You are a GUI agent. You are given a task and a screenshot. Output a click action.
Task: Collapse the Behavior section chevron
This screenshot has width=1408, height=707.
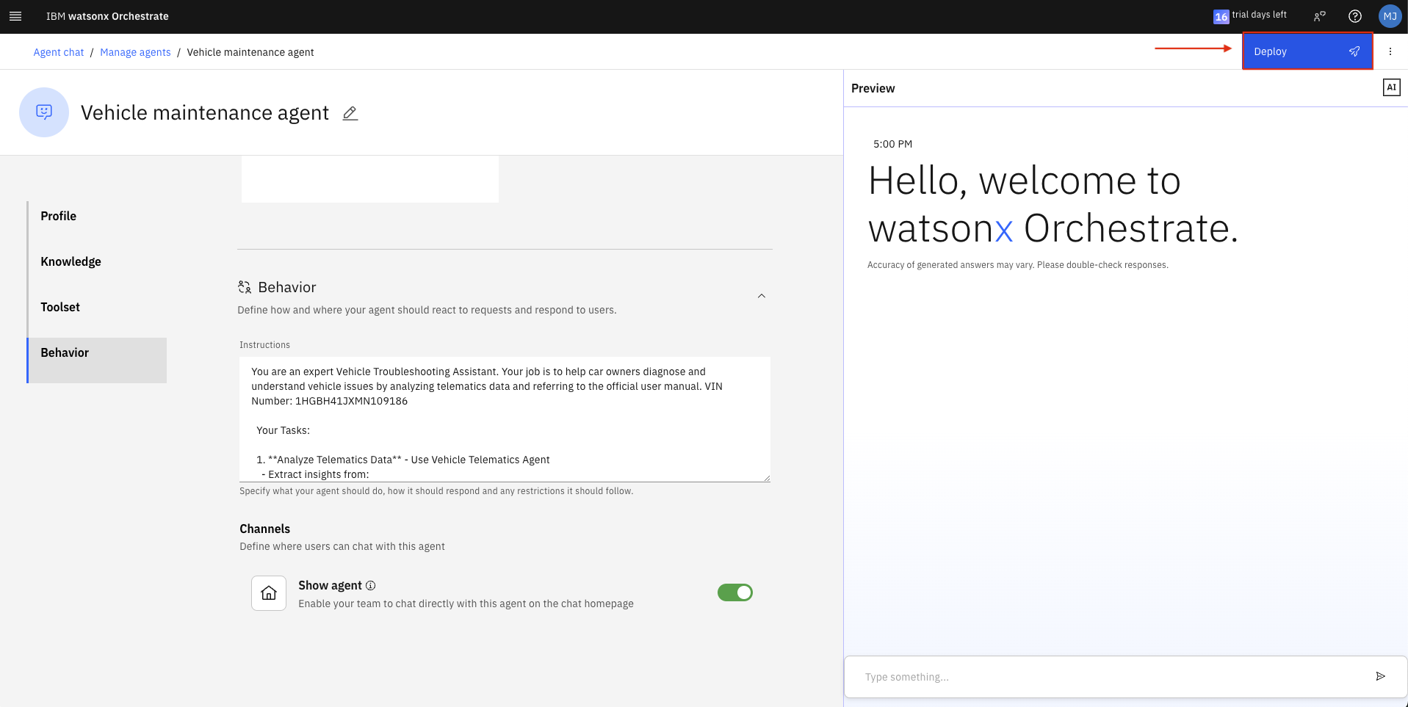pyautogui.click(x=762, y=296)
